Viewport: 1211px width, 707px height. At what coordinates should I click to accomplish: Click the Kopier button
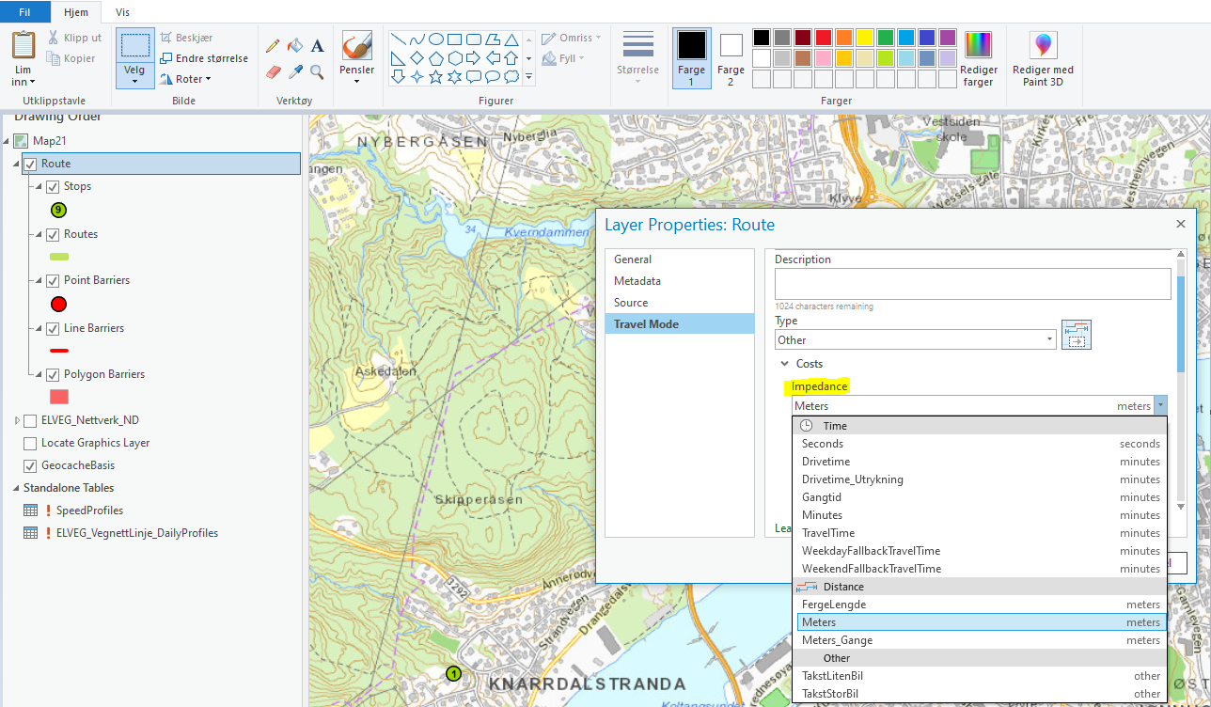point(71,58)
